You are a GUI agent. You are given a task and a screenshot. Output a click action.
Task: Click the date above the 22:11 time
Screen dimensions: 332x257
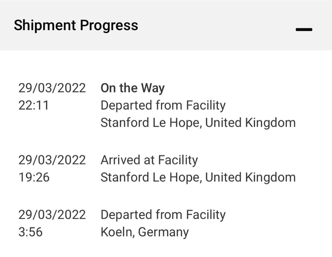point(52,88)
